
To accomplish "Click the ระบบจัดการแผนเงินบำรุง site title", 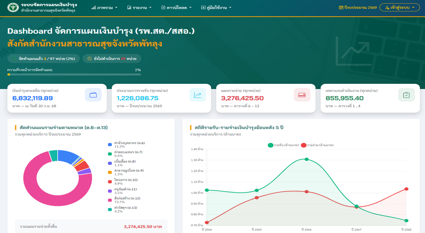I will click(x=49, y=5).
